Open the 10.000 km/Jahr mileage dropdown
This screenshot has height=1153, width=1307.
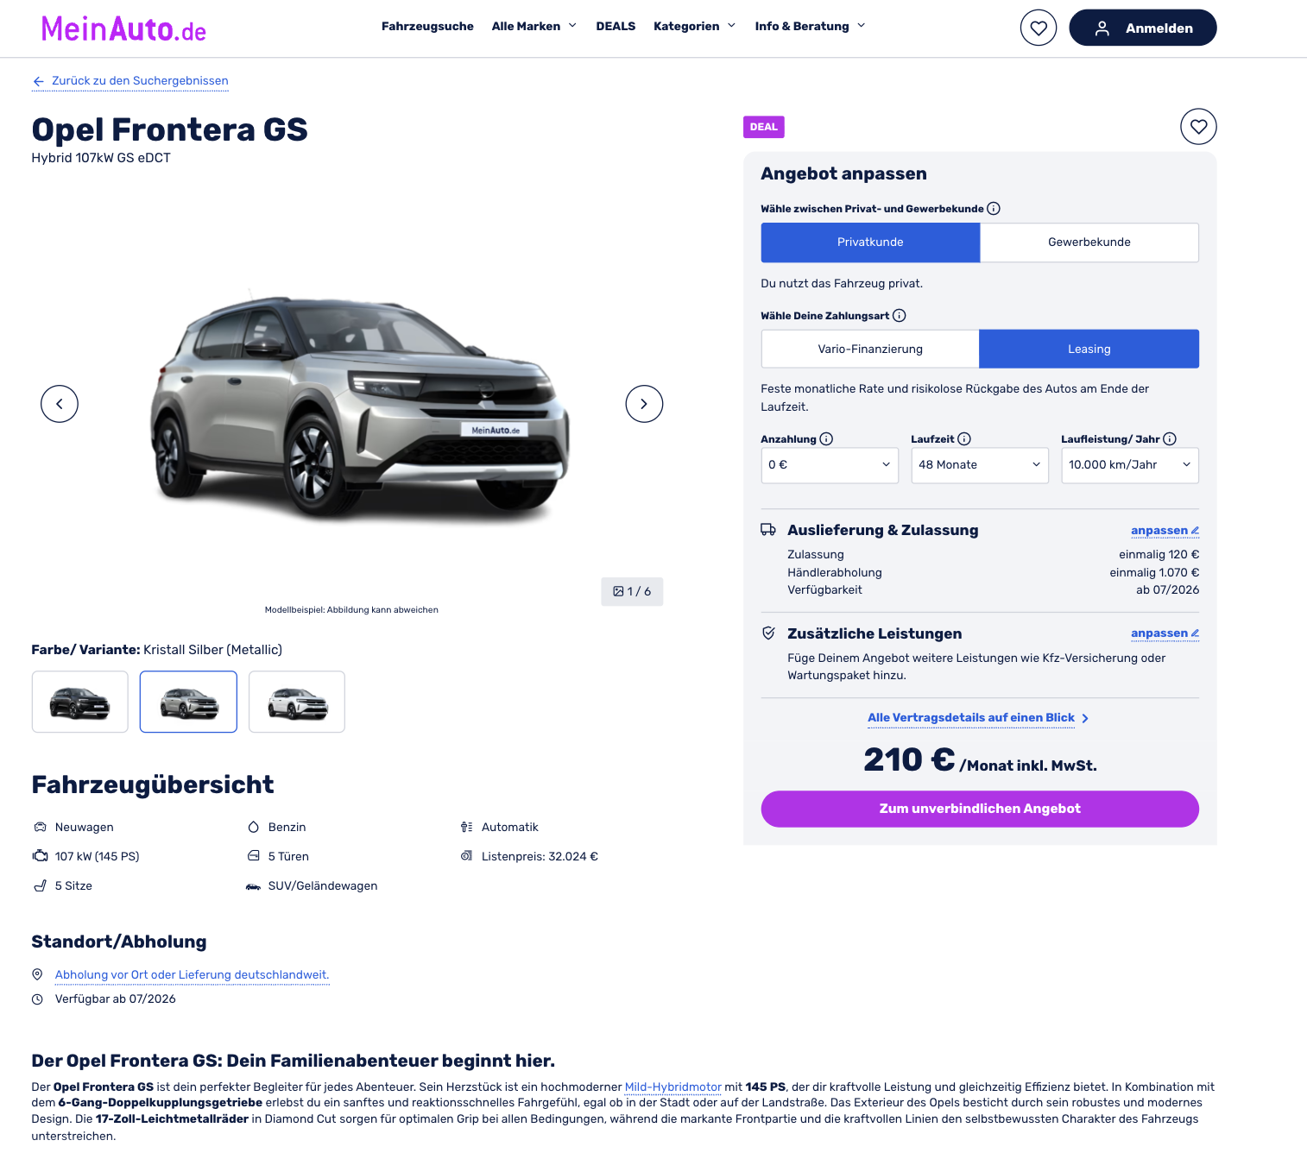pyautogui.click(x=1130, y=465)
